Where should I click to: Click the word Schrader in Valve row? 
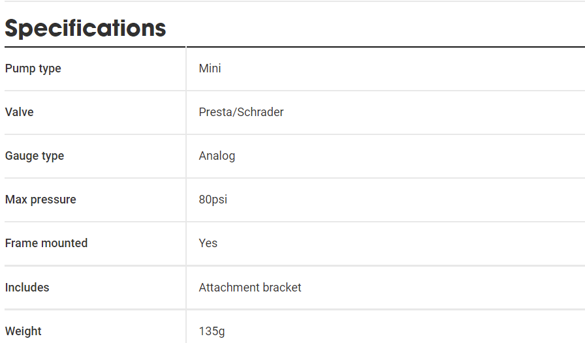point(261,112)
